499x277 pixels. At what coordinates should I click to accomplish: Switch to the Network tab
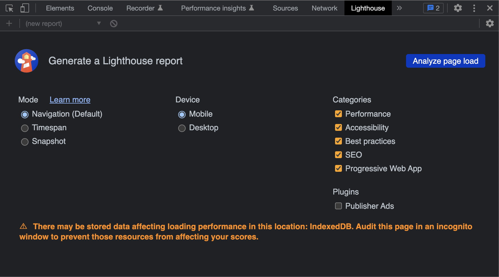tap(324, 8)
